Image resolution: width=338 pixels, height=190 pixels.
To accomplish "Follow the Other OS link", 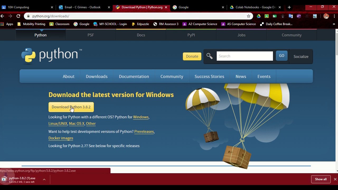I will 91,123.
